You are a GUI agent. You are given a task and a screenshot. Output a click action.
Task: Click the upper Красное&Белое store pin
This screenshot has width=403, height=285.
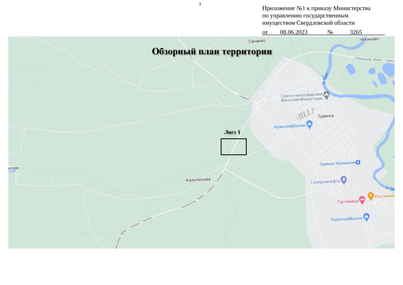point(309,124)
